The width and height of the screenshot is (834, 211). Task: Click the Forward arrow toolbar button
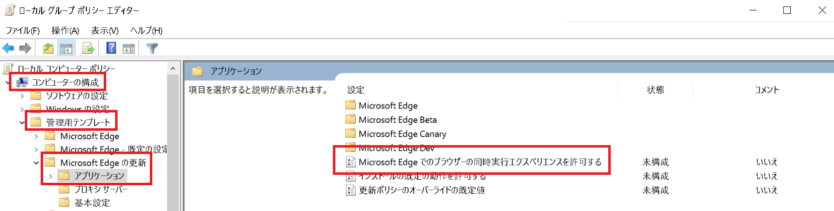coord(25,48)
